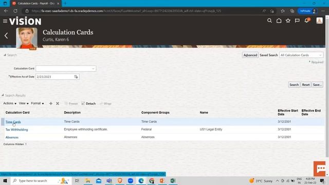Screen dimensions: 329x185
Task: Open the taskbar weather widget
Action: click(261, 181)
